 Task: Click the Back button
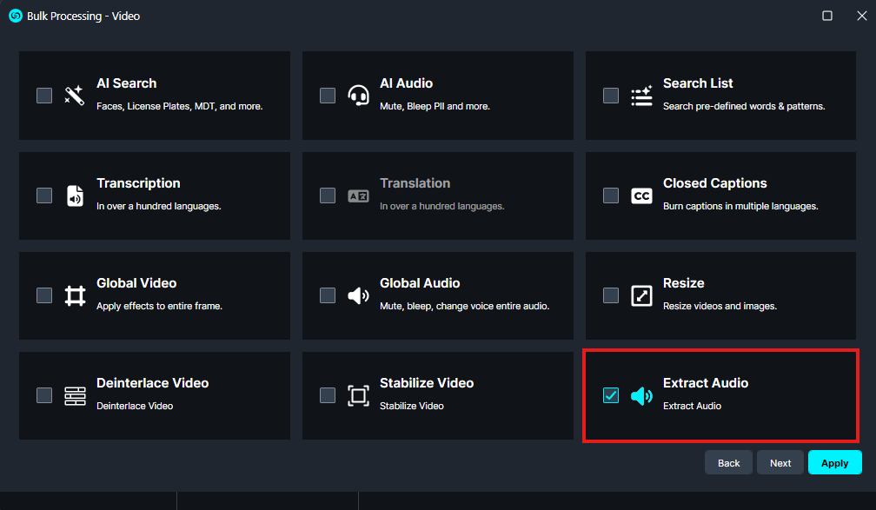tap(728, 463)
